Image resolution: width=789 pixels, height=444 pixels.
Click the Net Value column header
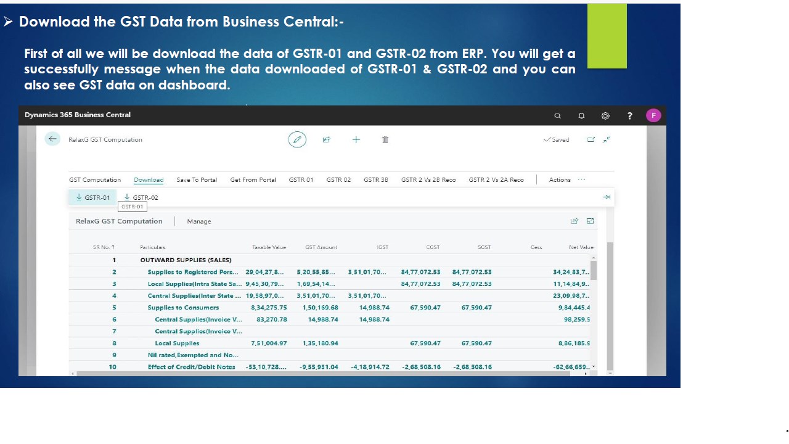pos(581,247)
